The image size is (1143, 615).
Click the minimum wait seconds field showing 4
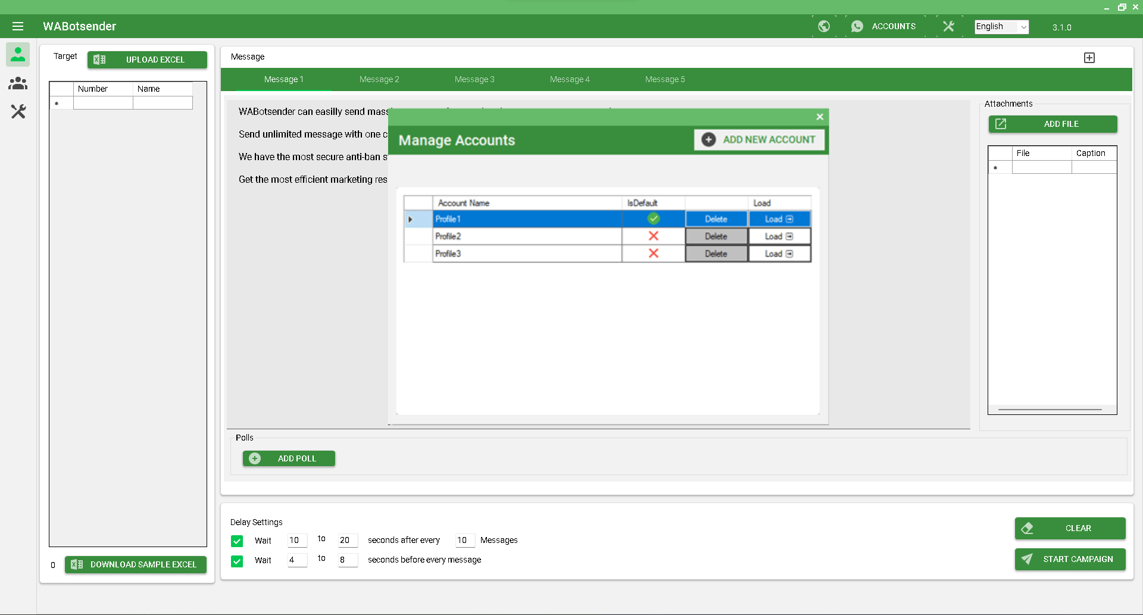click(x=296, y=560)
